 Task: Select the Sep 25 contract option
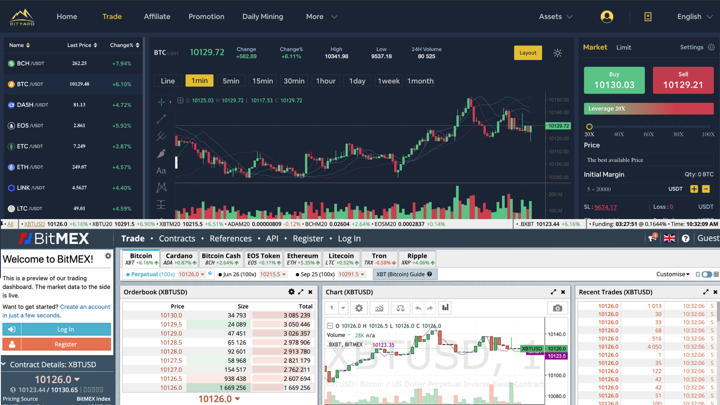(x=317, y=274)
